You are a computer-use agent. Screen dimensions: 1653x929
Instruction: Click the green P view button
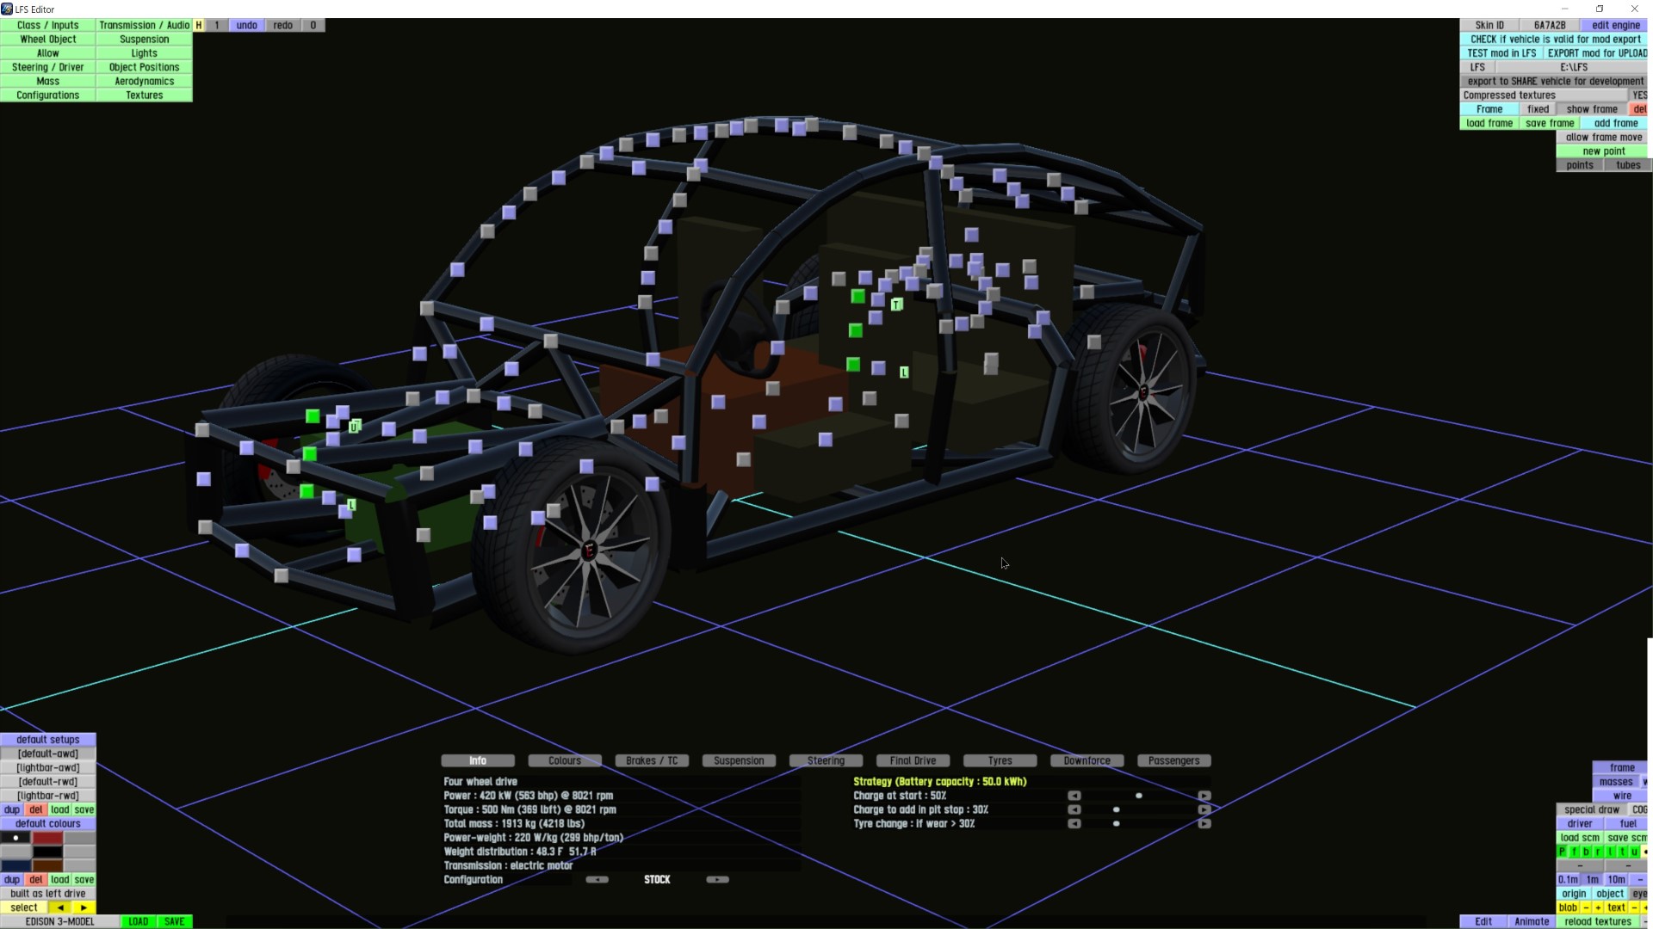[1562, 852]
